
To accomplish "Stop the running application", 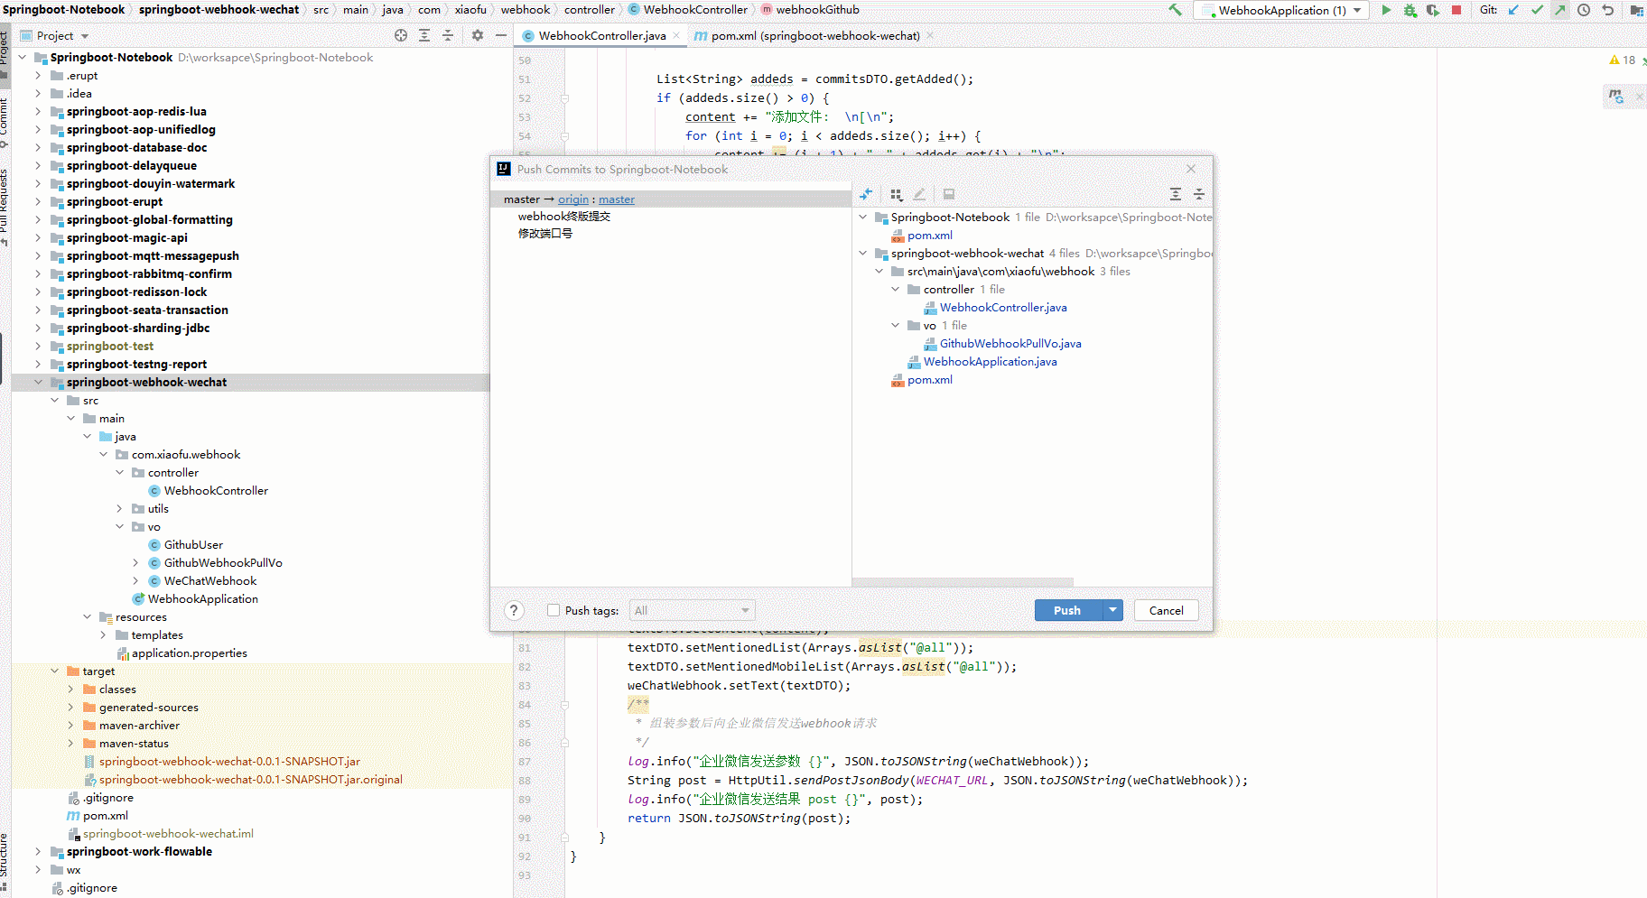I will coord(1456,10).
